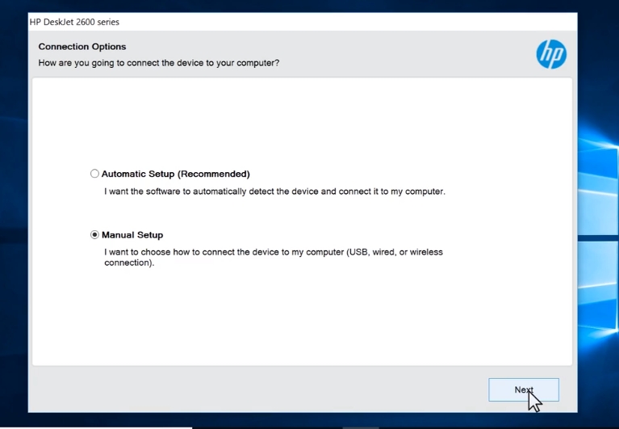Click the "Connection Options" heading
Screen dimensions: 619x429
[x=82, y=47]
